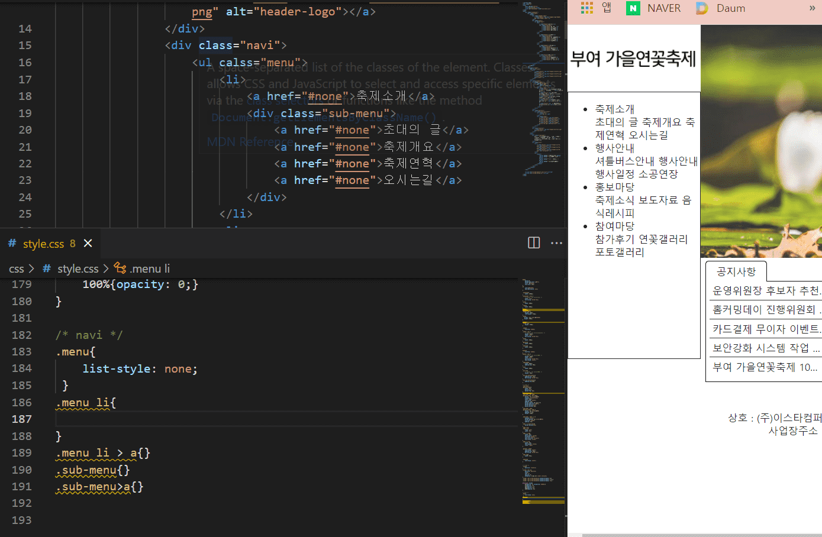
Task: Open the 소공연장 submenu link
Action: (658, 174)
